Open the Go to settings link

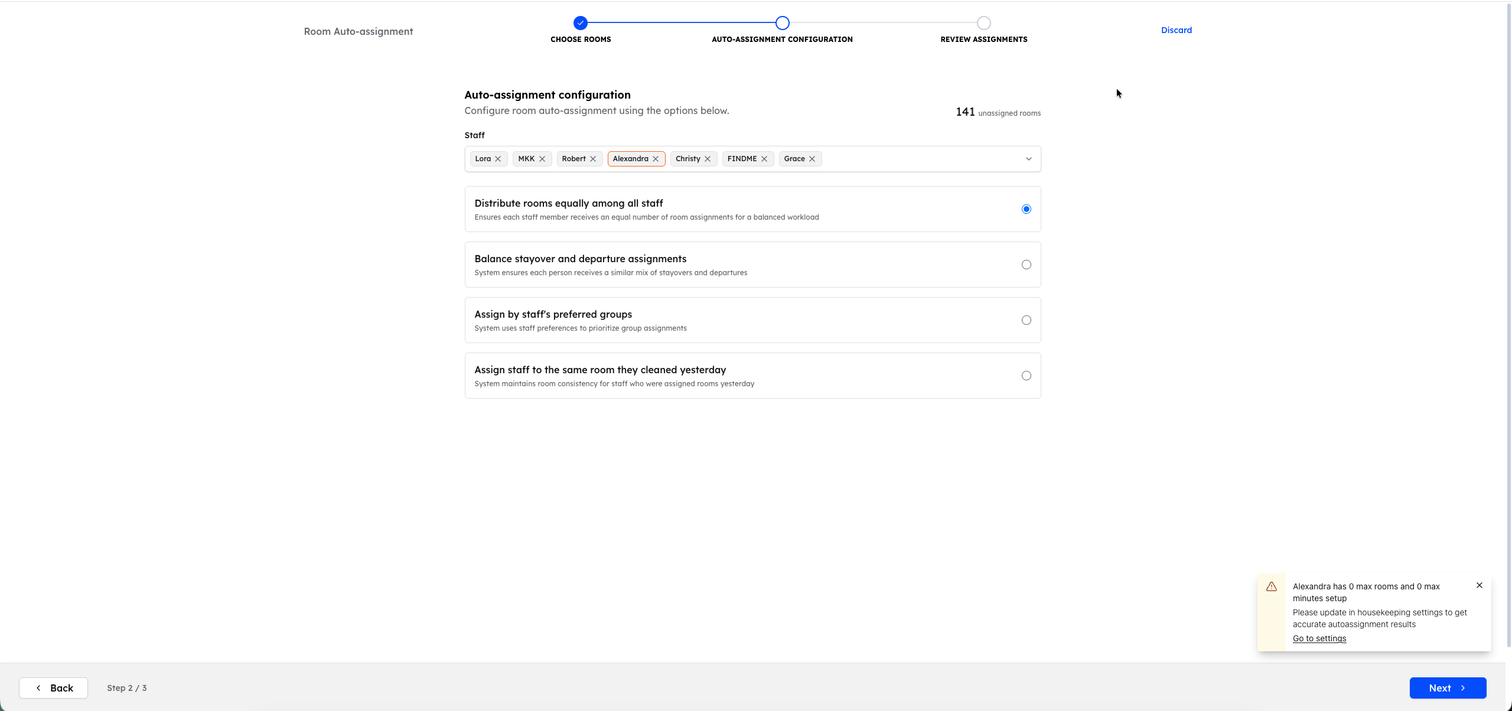point(1319,638)
